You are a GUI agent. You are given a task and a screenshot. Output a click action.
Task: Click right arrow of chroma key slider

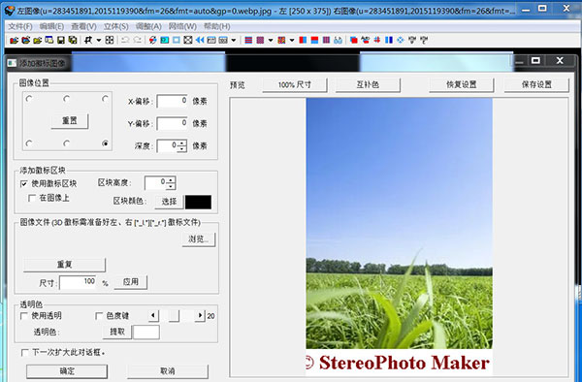click(x=200, y=316)
